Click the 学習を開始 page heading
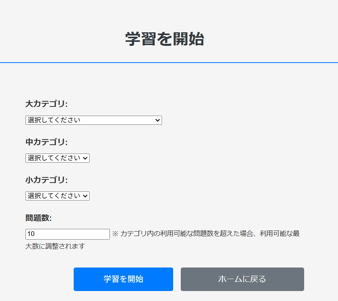 (x=165, y=39)
